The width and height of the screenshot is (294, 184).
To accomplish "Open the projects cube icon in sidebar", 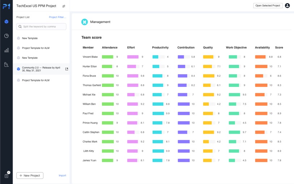I will 6,22.
